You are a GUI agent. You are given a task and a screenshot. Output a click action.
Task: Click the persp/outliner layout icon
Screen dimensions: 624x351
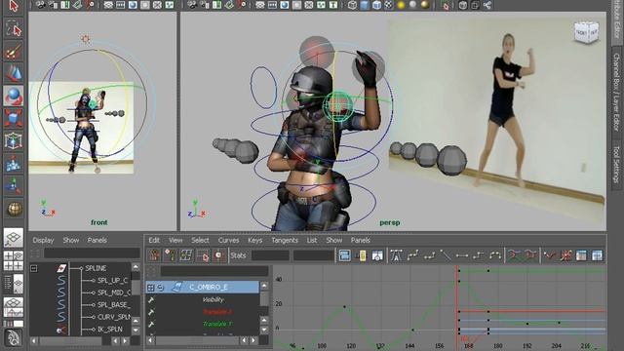(x=14, y=284)
